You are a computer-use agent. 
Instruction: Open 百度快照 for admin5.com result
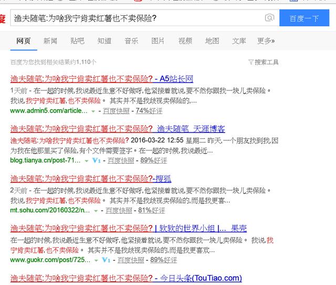pos(116,111)
